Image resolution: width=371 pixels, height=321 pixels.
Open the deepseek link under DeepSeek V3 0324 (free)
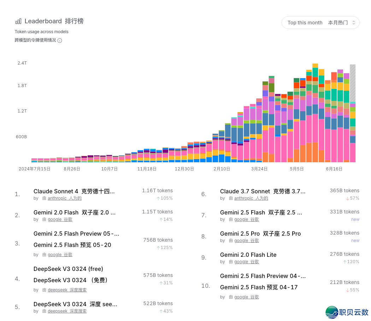67,290
